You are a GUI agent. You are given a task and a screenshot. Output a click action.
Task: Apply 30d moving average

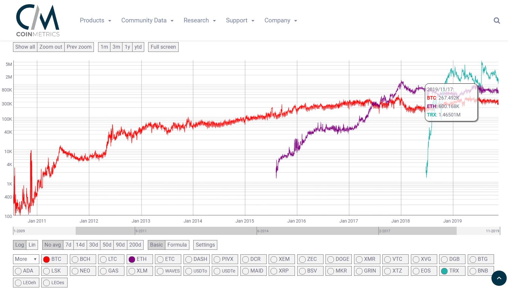point(94,245)
